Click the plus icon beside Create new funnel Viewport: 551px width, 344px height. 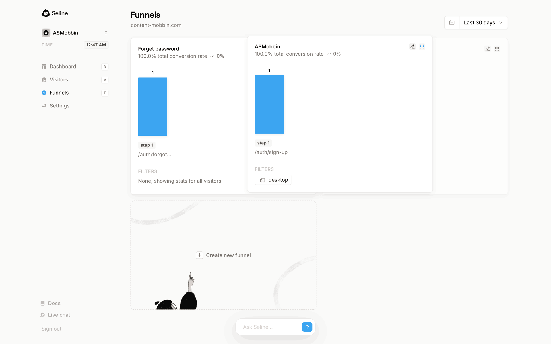coord(199,255)
